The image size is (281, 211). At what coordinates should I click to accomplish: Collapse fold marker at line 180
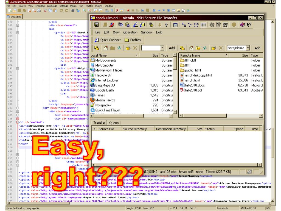tap(18, 25)
